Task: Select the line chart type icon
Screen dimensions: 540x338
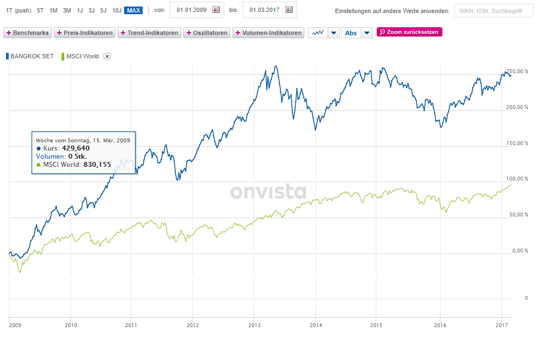Action: (x=318, y=33)
